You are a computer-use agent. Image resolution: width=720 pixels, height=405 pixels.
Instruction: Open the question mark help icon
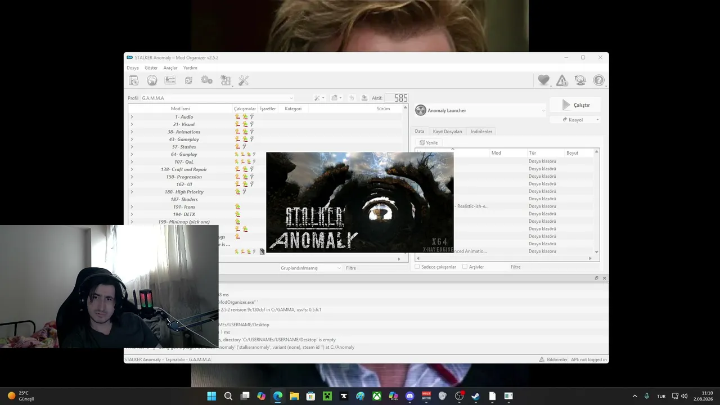598,80
